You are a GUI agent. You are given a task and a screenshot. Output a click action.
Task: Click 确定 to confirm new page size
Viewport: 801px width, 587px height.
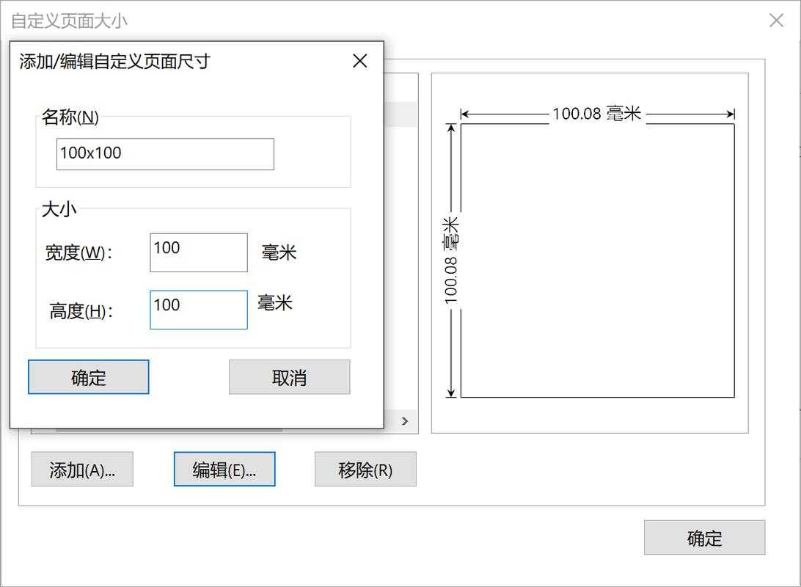pyautogui.click(x=88, y=376)
